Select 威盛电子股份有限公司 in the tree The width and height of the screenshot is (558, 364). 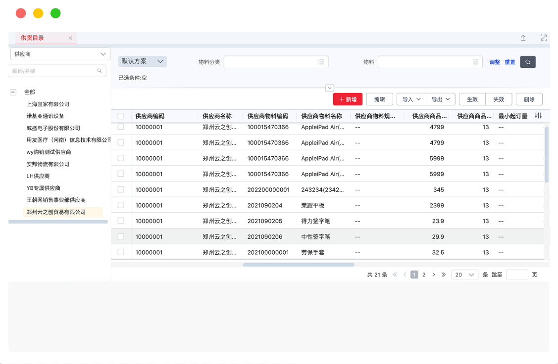coord(53,128)
